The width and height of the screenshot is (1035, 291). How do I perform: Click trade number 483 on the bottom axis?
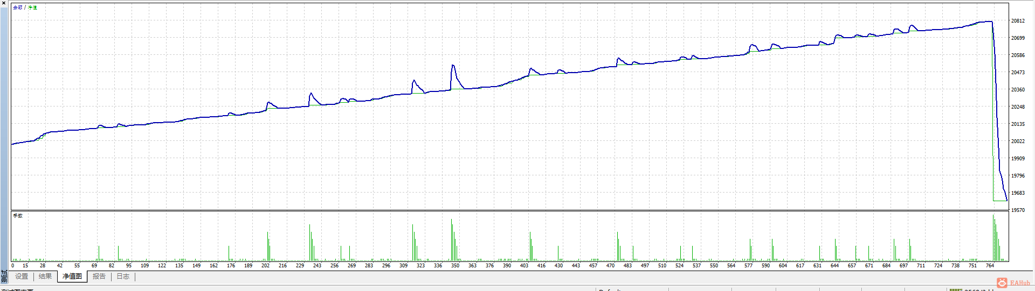click(627, 266)
